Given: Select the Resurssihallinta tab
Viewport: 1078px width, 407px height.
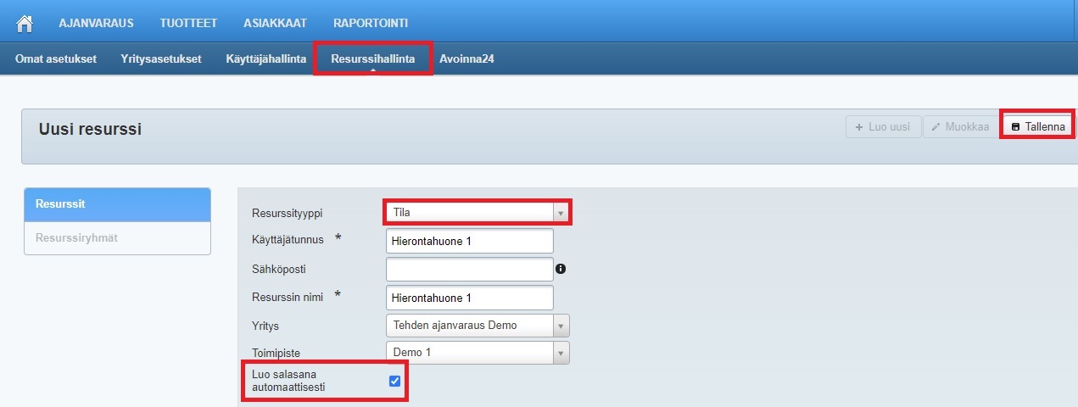Looking at the screenshot, I should pos(372,59).
